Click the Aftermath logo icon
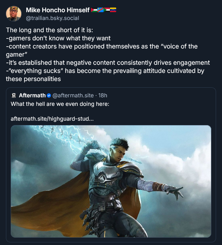 (x=14, y=95)
